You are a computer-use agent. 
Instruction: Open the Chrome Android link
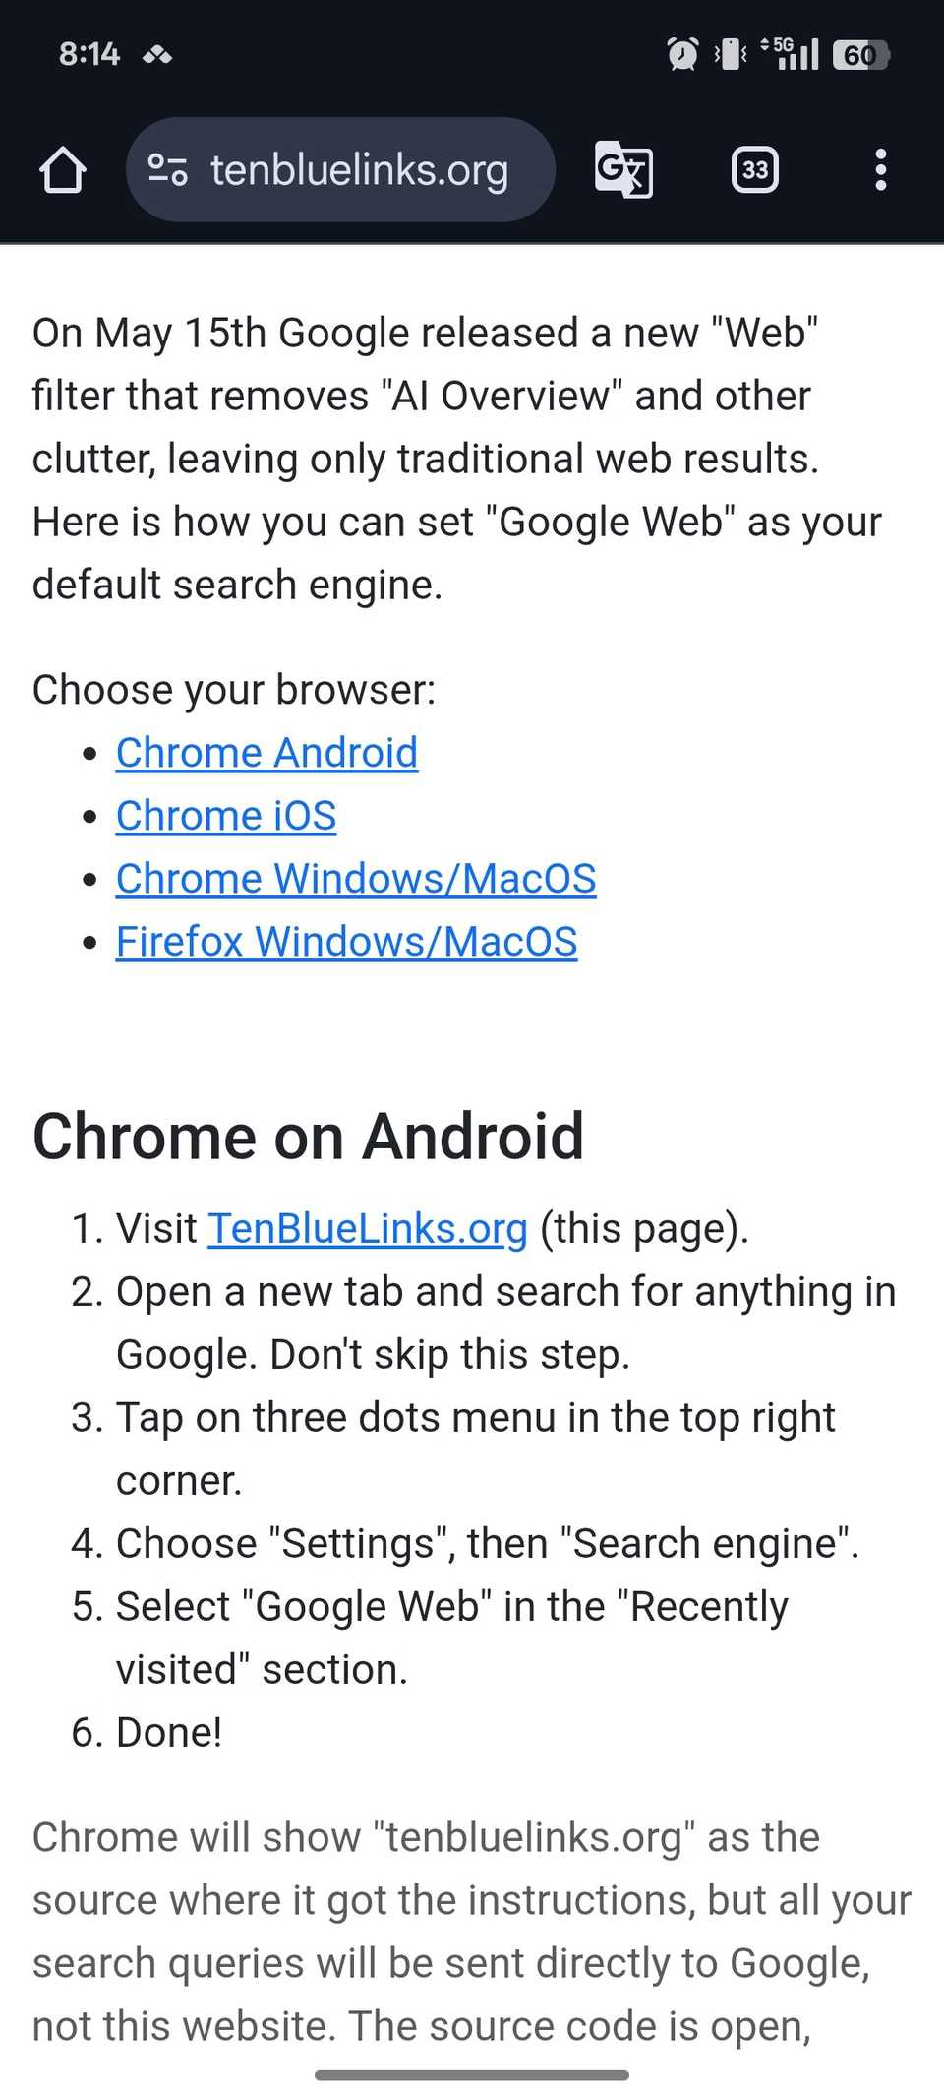(x=265, y=752)
